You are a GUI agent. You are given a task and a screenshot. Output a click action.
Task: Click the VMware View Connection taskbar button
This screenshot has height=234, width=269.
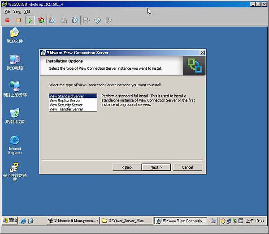[x=181, y=221]
